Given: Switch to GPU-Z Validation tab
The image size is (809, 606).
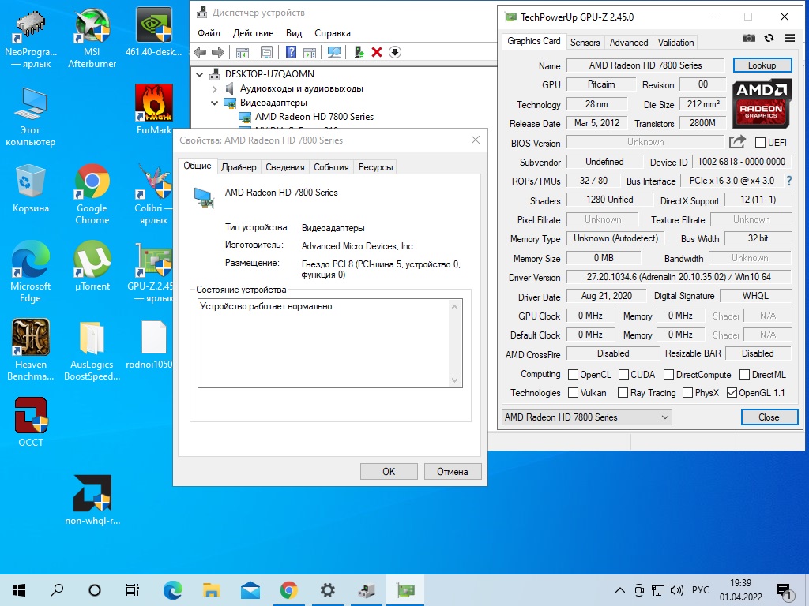Looking at the screenshot, I should (x=675, y=43).
